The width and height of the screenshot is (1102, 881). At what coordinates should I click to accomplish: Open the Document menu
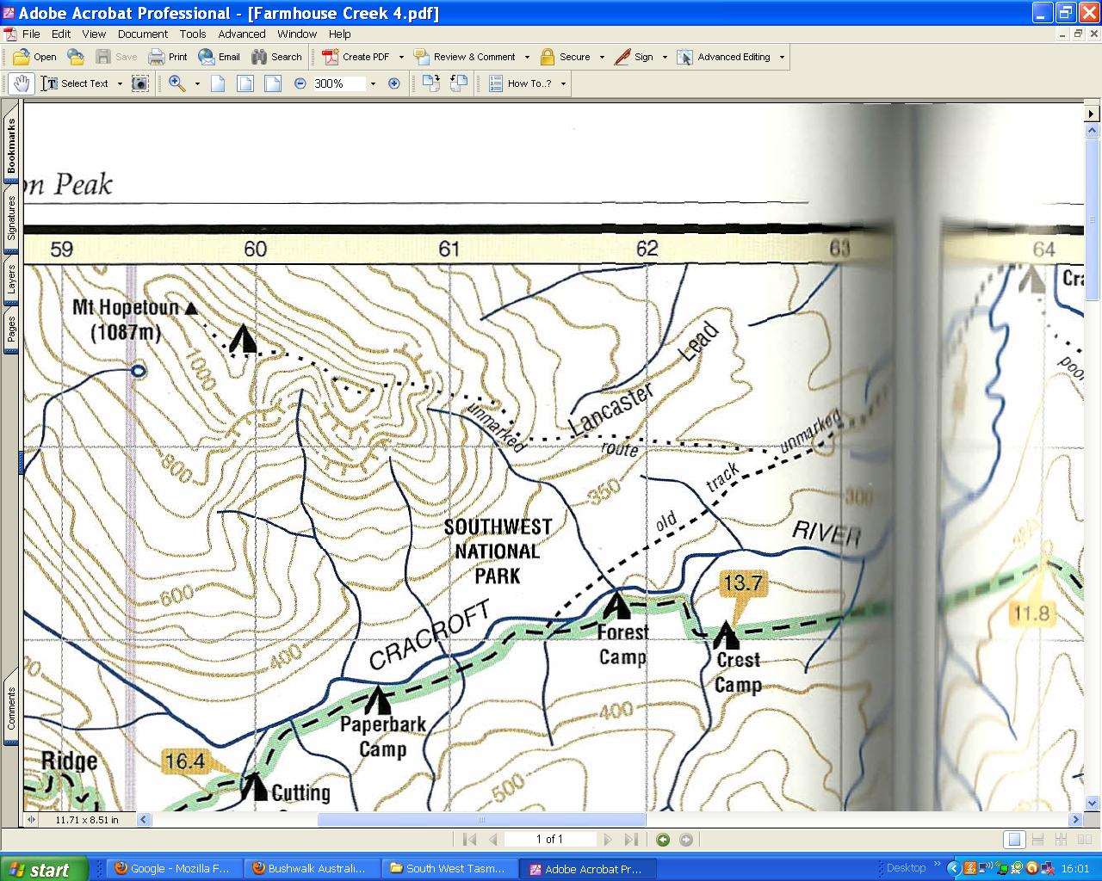(x=143, y=34)
